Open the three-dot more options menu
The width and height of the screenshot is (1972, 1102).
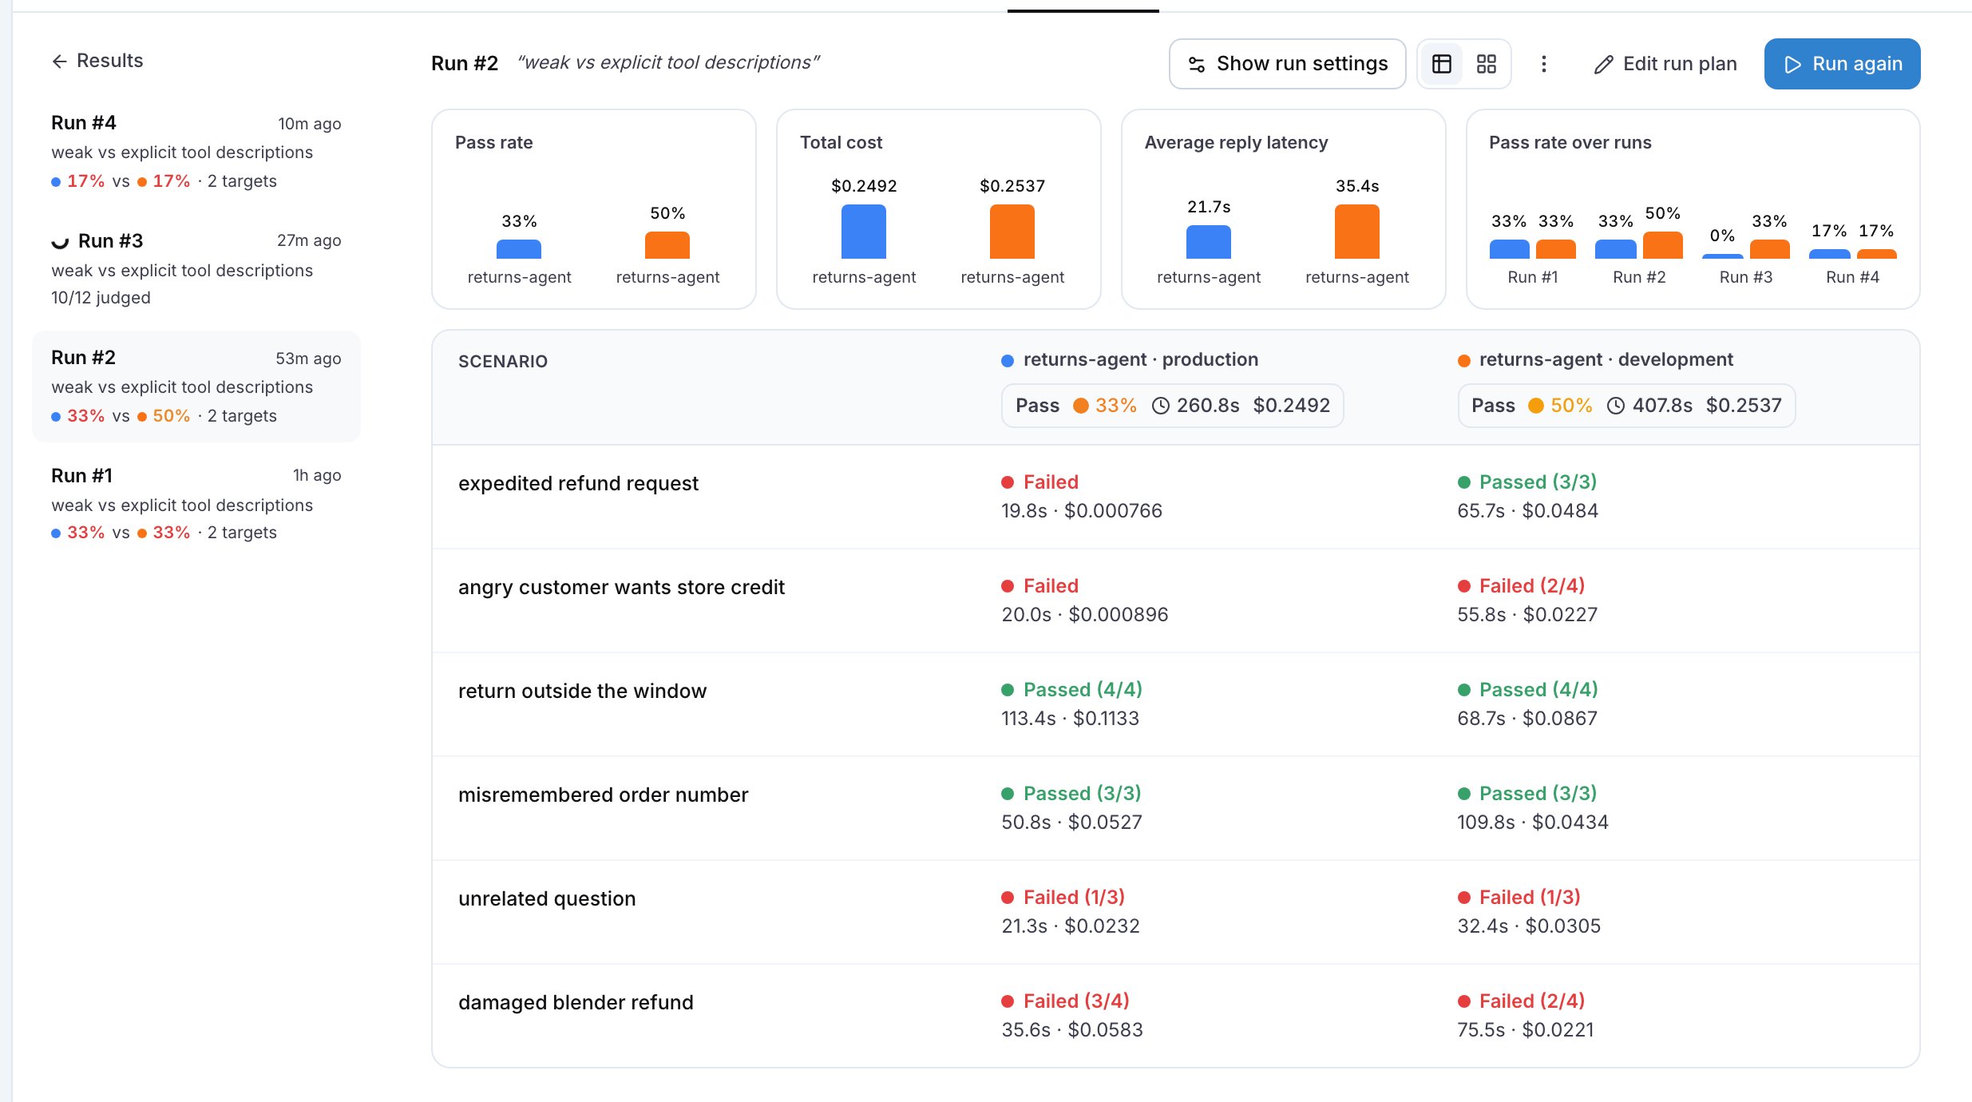(x=1543, y=64)
